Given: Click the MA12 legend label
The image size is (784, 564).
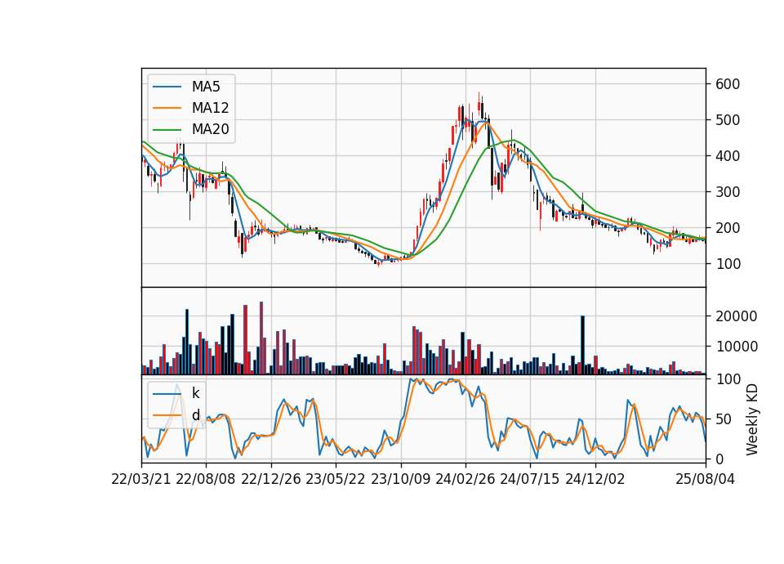Looking at the screenshot, I should [210, 108].
